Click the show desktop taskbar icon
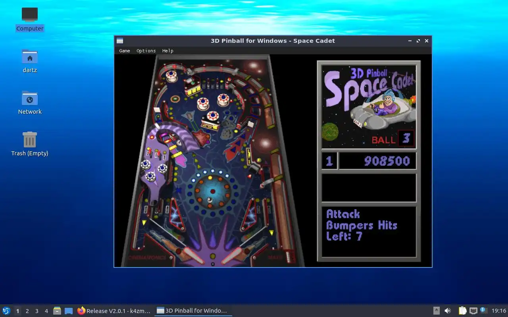The image size is (508, 317). pyautogui.click(x=69, y=311)
